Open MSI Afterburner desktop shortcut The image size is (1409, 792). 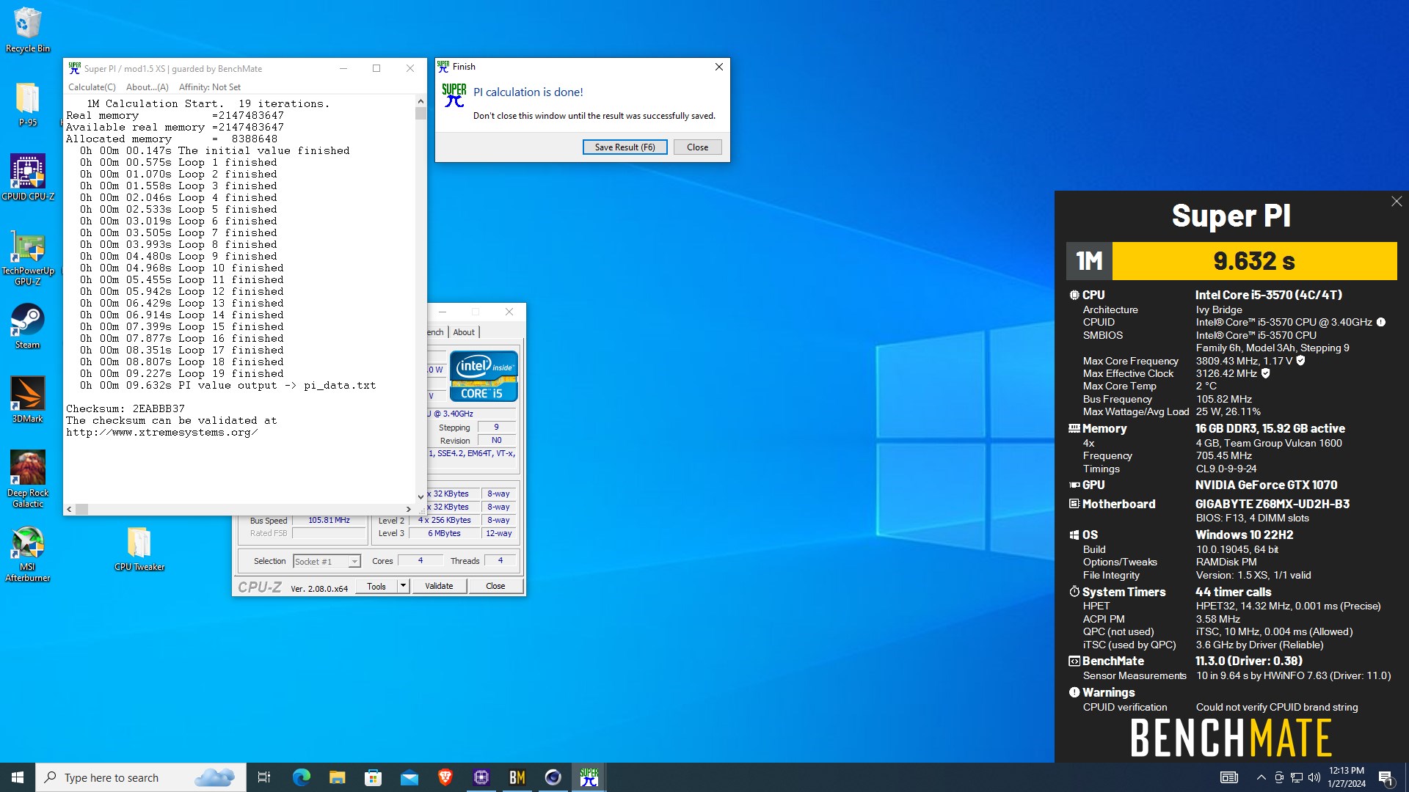pyautogui.click(x=27, y=554)
